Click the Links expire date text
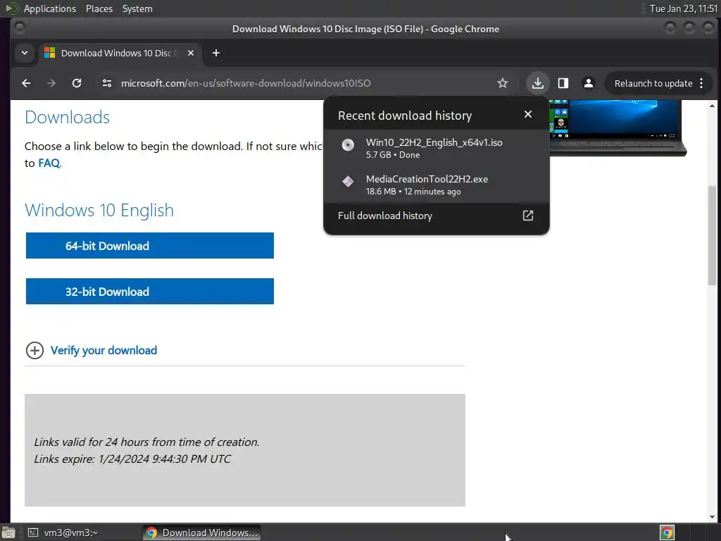The image size is (721, 541). (x=132, y=459)
